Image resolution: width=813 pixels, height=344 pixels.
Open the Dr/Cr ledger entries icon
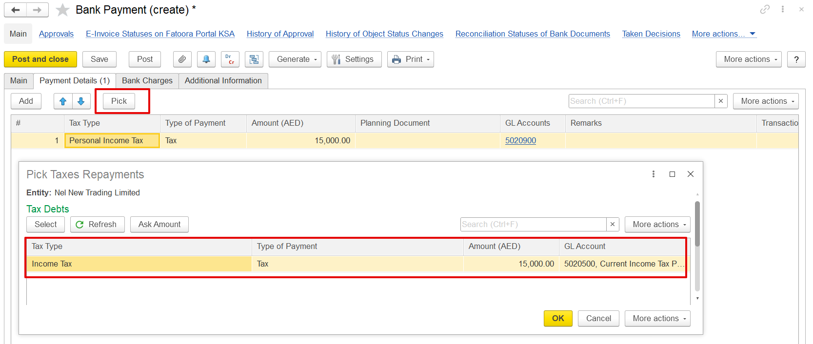(x=230, y=59)
